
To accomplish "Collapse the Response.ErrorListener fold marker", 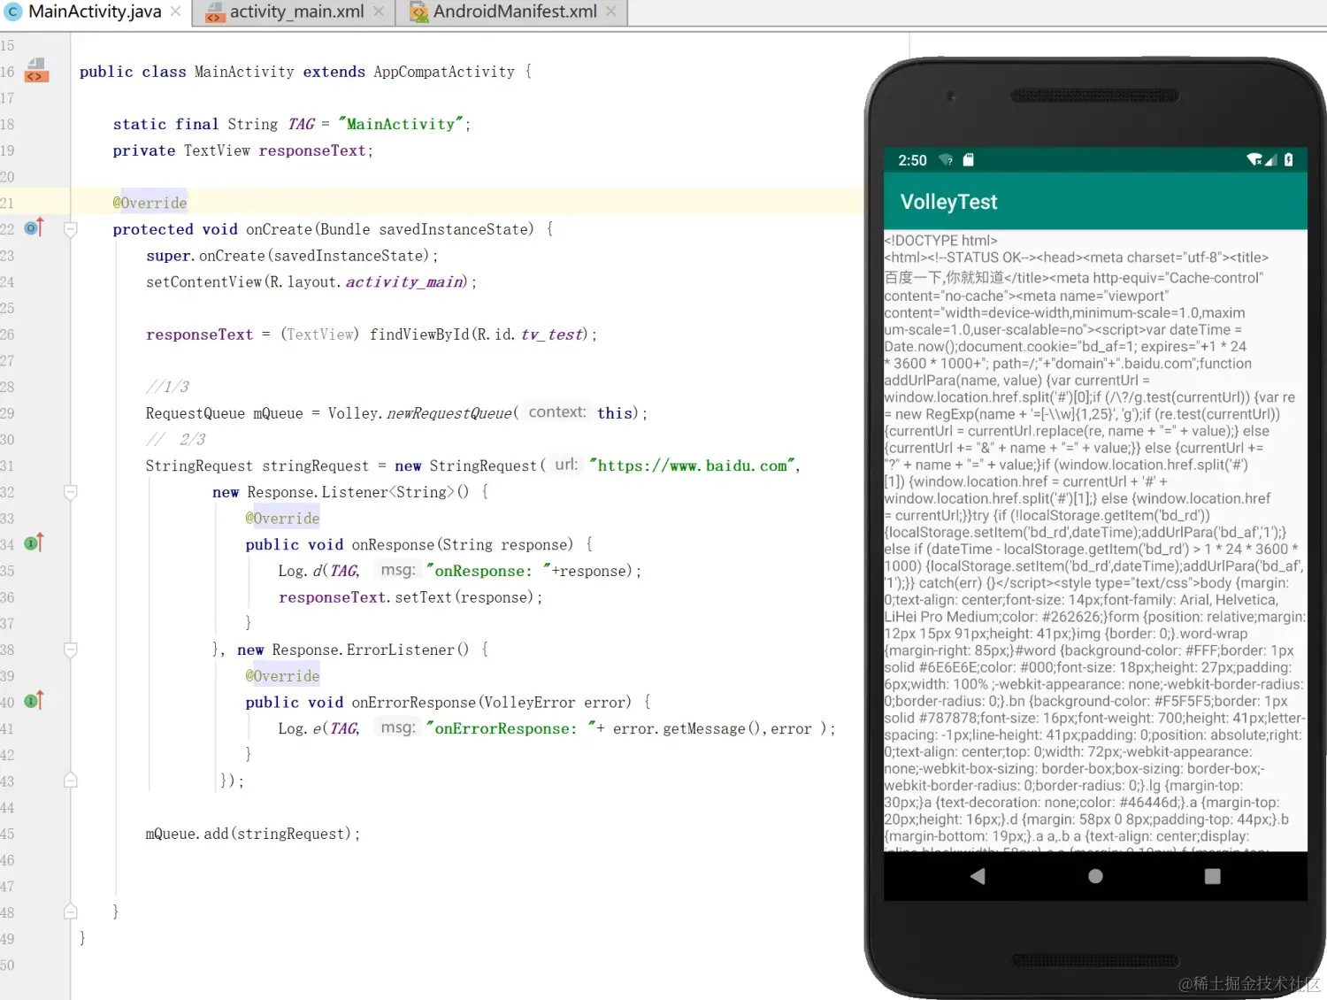I will point(71,650).
